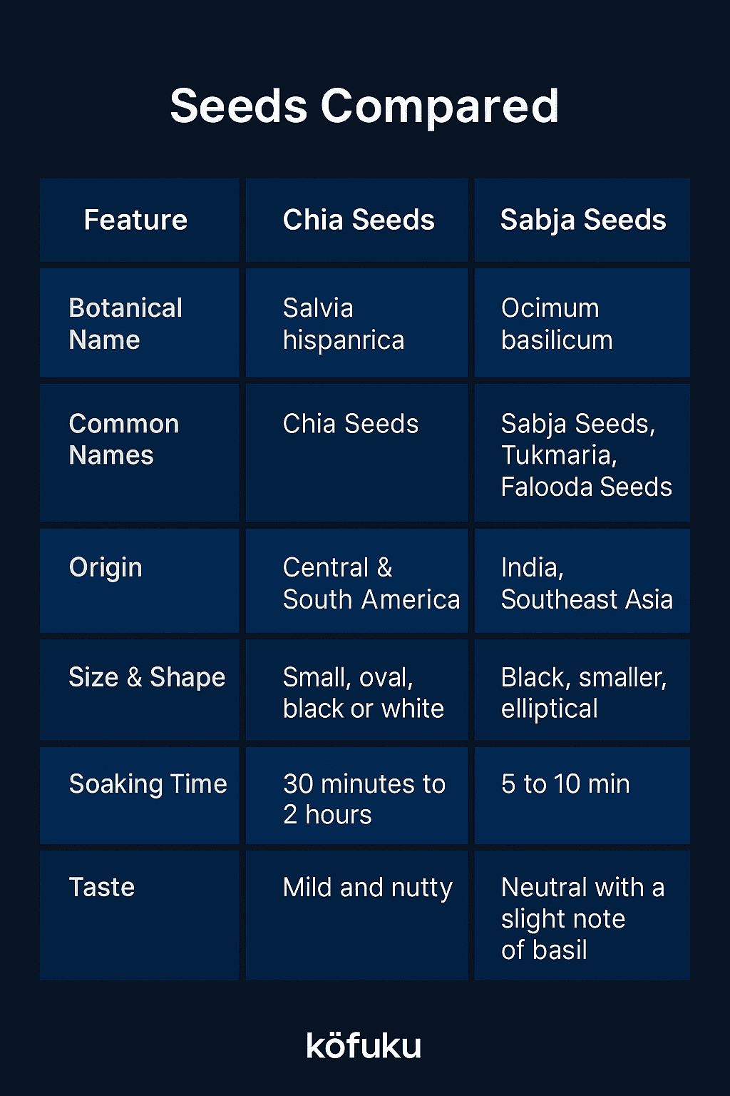This screenshot has width=730, height=1096.
Task: Click the Salvia hispanrica cell
Action: click(x=357, y=323)
